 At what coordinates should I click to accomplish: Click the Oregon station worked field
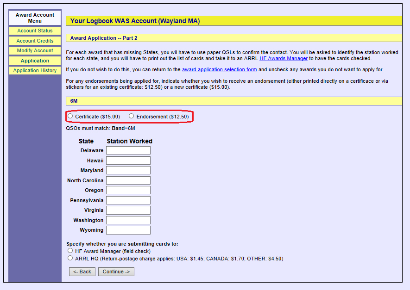(128, 190)
